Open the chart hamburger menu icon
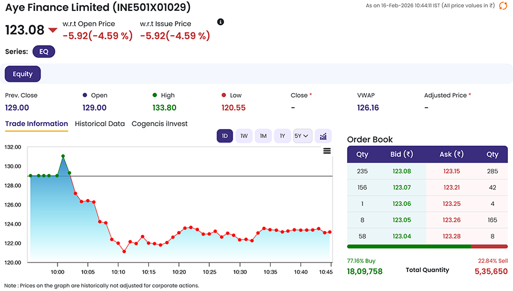This screenshot has height=291, width=513. pyautogui.click(x=327, y=151)
